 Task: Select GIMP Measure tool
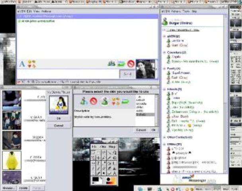pyautogui.click(x=115, y=173)
